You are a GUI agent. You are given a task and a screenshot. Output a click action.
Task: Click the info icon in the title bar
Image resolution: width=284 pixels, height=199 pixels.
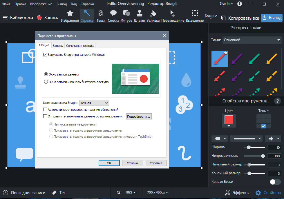pyautogui.click(x=239, y=4)
